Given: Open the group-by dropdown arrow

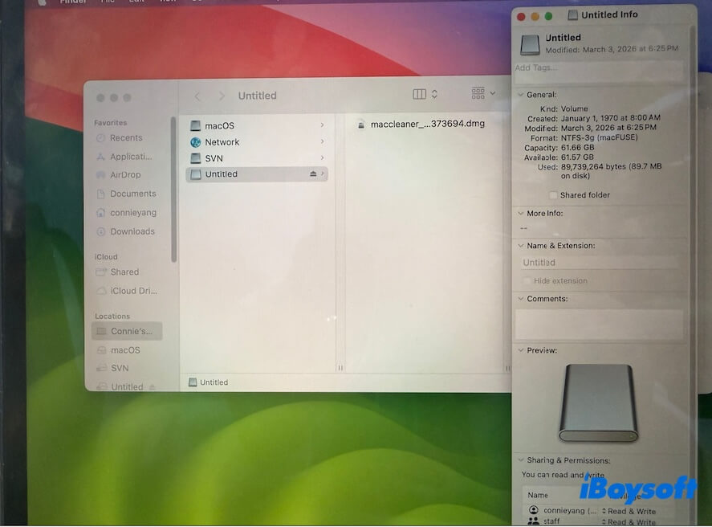Looking at the screenshot, I should (x=493, y=93).
